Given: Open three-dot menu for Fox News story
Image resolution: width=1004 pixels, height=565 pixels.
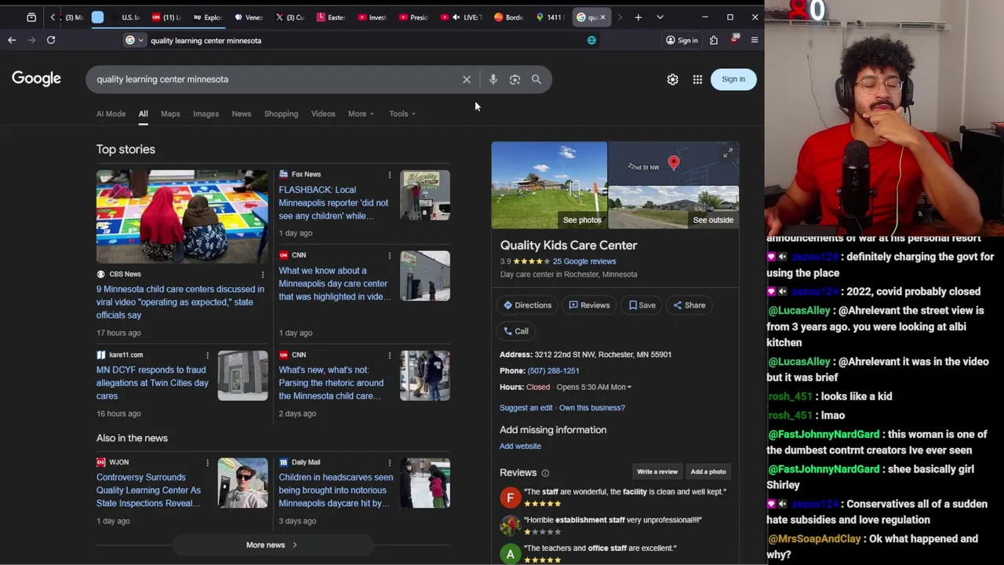Looking at the screenshot, I should [389, 174].
